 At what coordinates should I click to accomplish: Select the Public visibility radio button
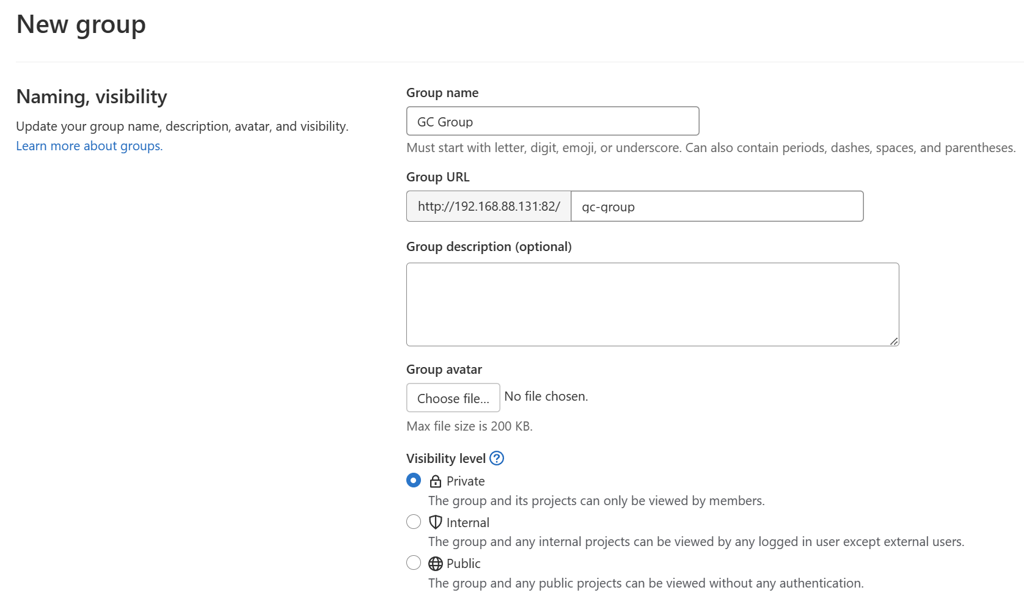[x=414, y=563]
